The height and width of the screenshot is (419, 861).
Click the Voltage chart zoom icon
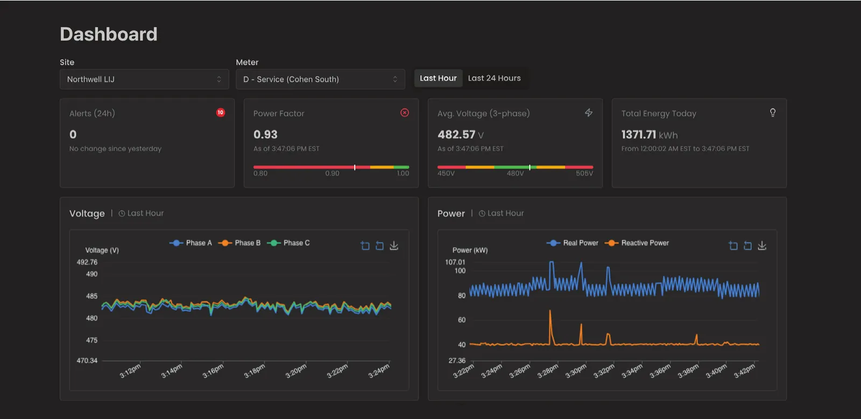[x=365, y=246]
